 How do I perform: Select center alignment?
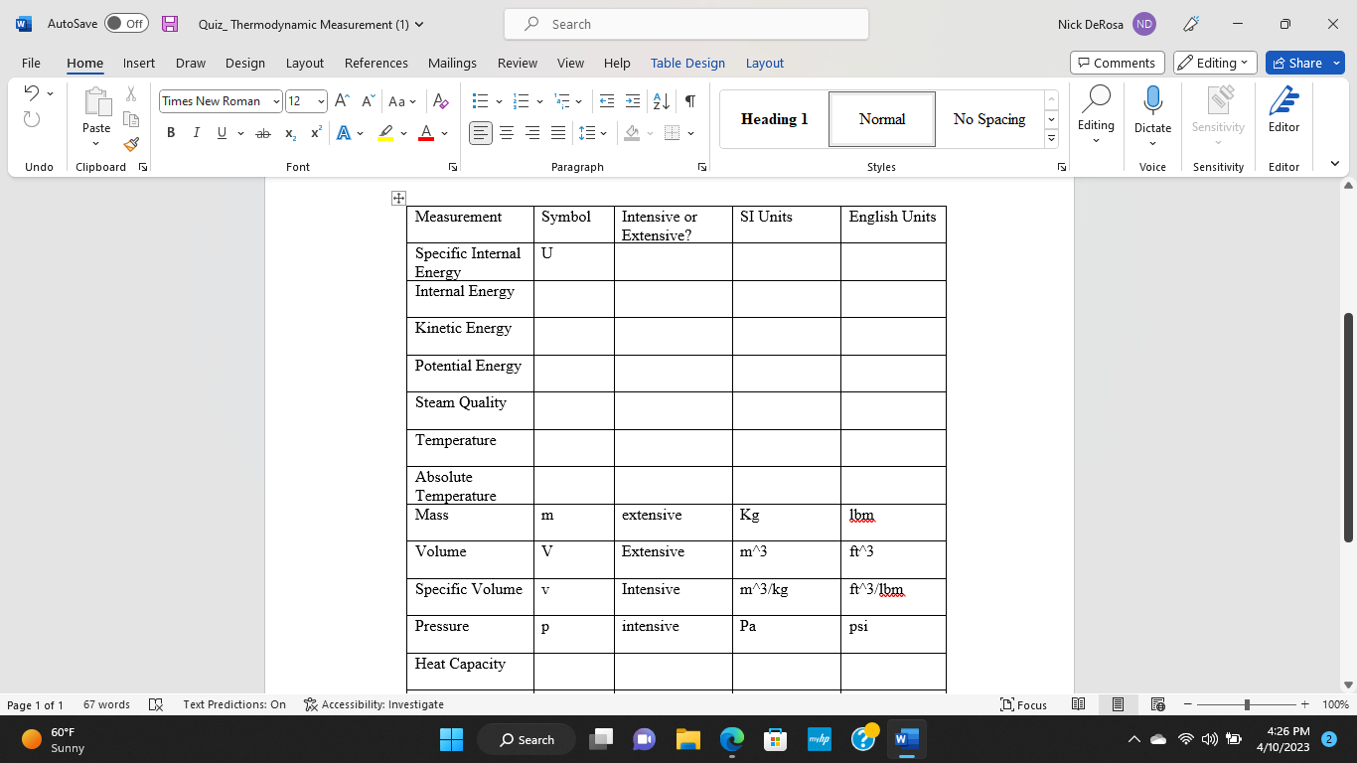[507, 132]
